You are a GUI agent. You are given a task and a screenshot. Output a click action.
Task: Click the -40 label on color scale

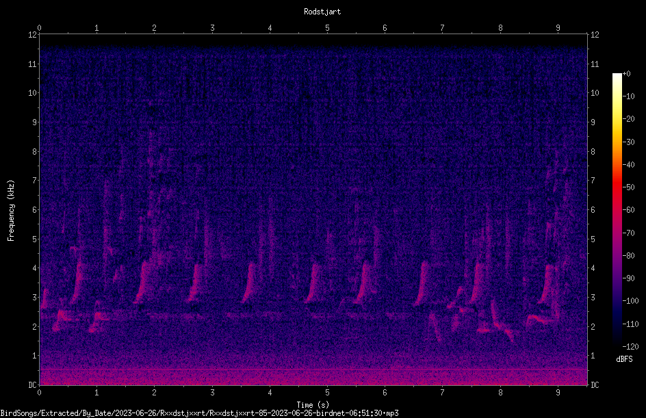[628, 165]
